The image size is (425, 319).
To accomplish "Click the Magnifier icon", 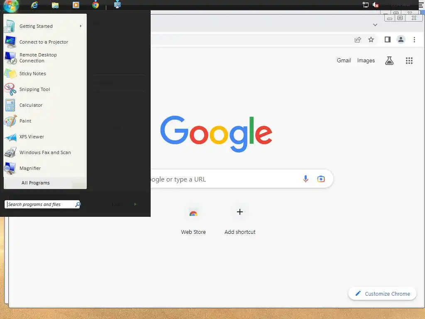I will (x=10, y=169).
